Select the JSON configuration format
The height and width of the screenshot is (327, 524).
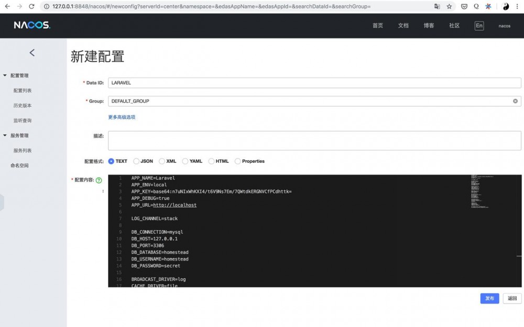point(135,161)
